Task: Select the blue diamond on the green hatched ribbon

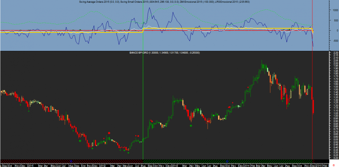Action: click(x=227, y=161)
